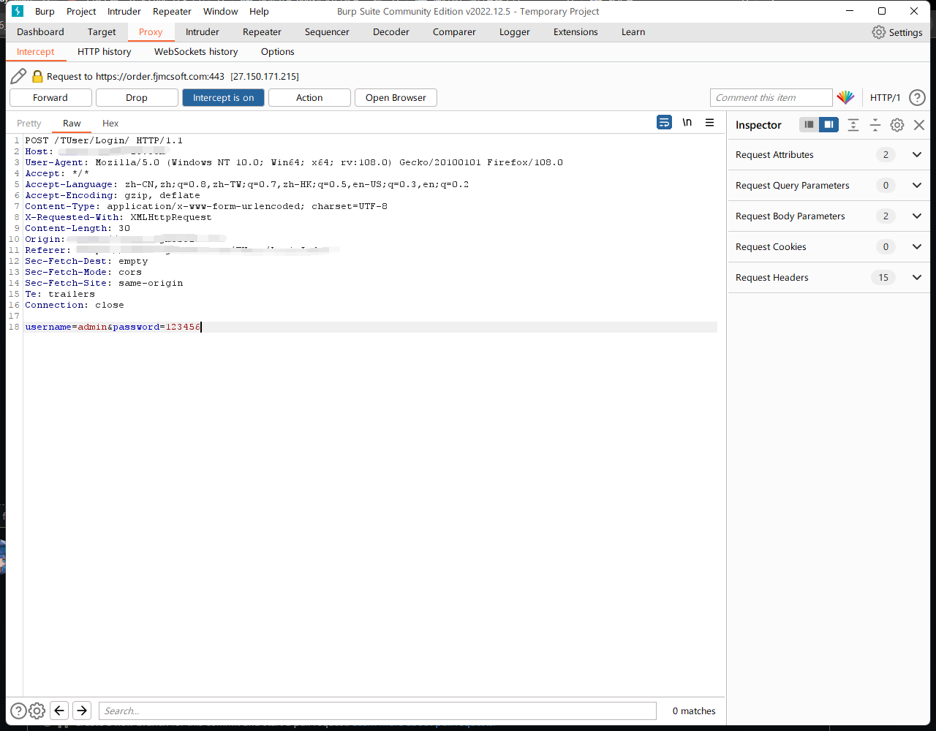Screen dimensions: 936x731
Task: Open the Intruder menu in the menu bar
Action: 124,11
